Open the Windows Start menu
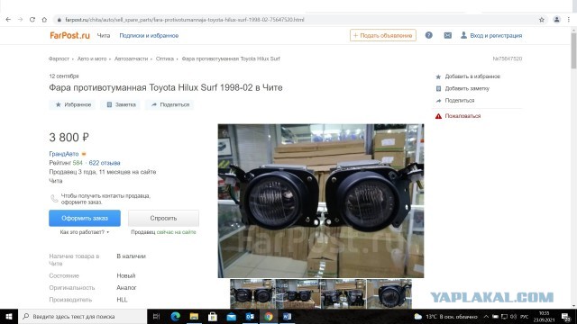 click(9, 316)
